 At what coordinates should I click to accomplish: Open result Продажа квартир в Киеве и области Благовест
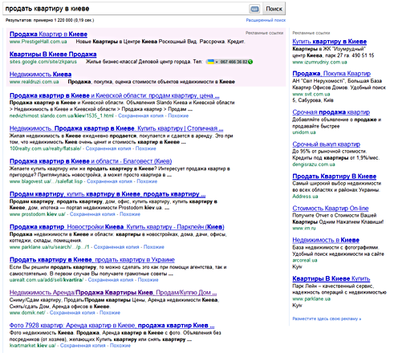coord(91,161)
